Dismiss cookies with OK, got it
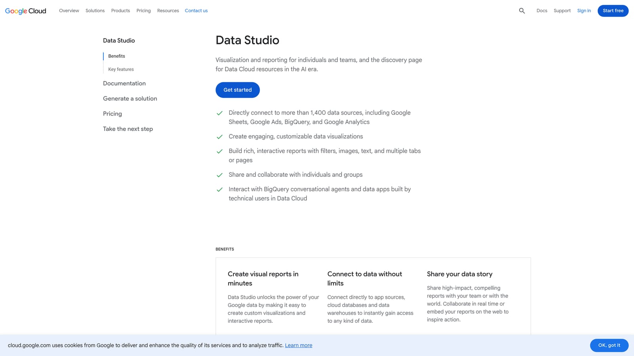The height and width of the screenshot is (356, 634). tap(609, 345)
